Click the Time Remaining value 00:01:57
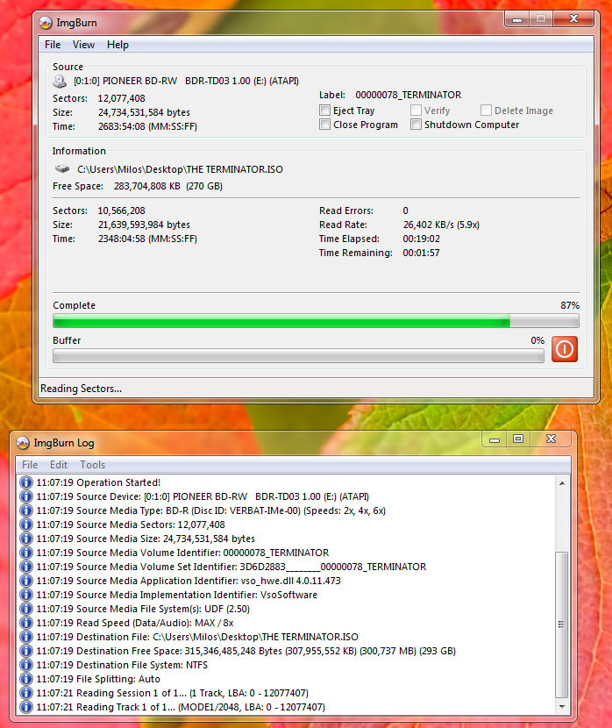The image size is (612, 728). pos(422,253)
